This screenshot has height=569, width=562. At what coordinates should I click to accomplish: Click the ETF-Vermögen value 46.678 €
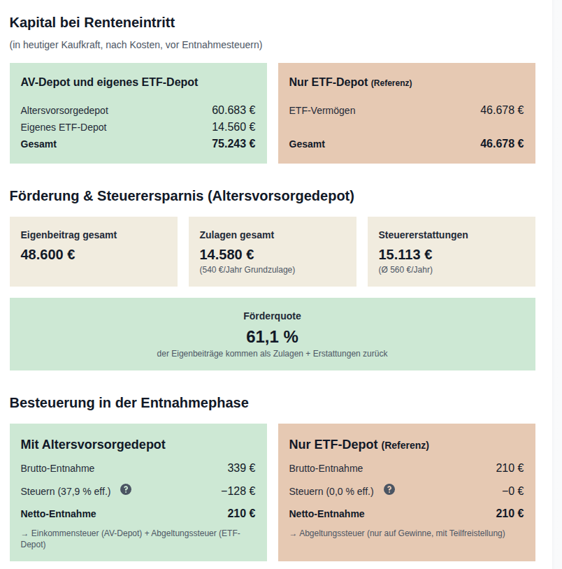click(502, 110)
